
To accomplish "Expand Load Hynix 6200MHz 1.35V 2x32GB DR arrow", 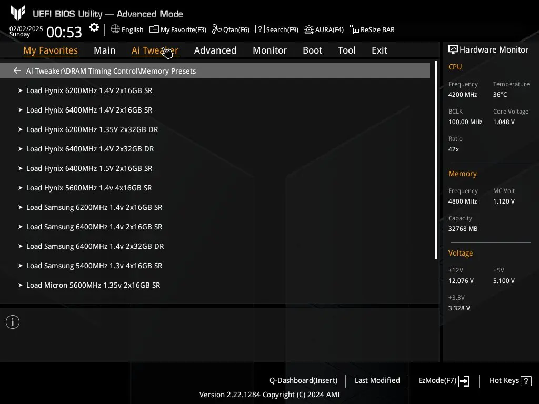I will (x=21, y=129).
